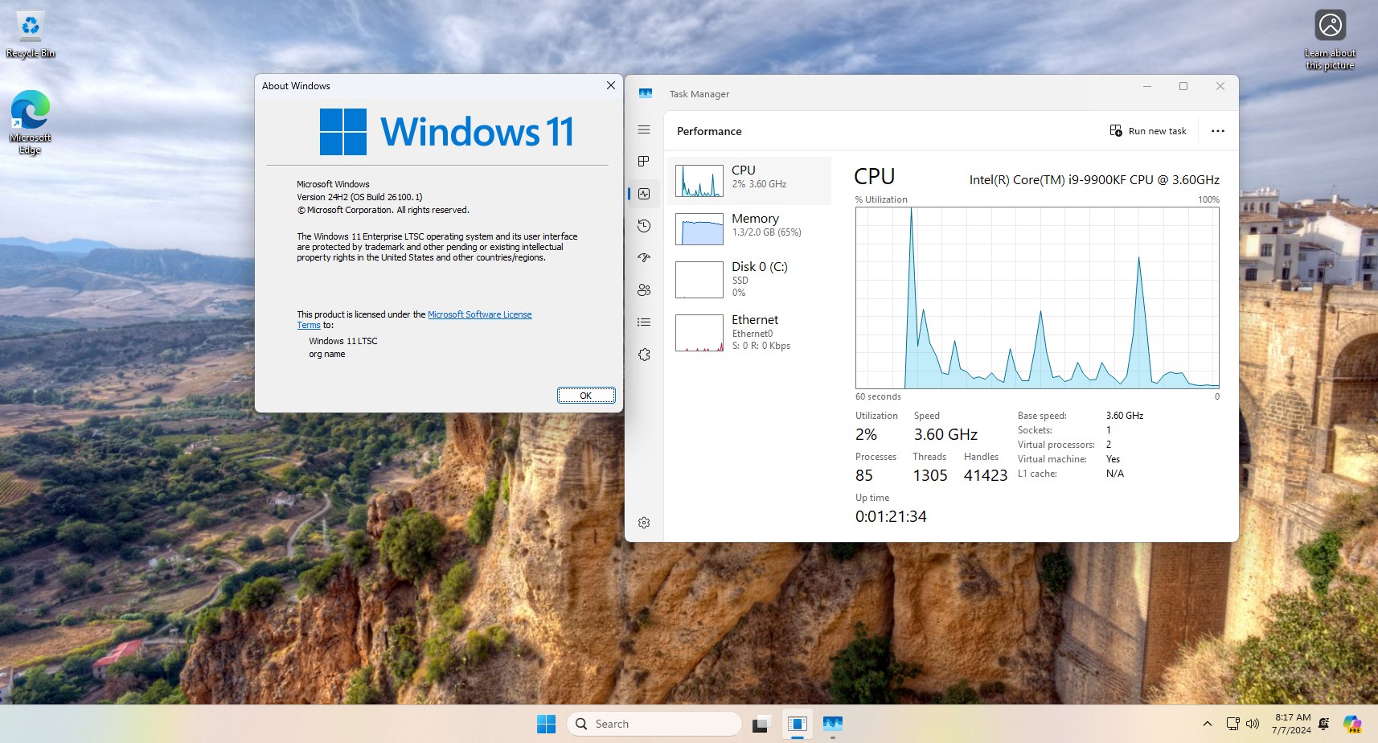
Task: Click the Handles value 41423
Action: pyautogui.click(x=986, y=475)
